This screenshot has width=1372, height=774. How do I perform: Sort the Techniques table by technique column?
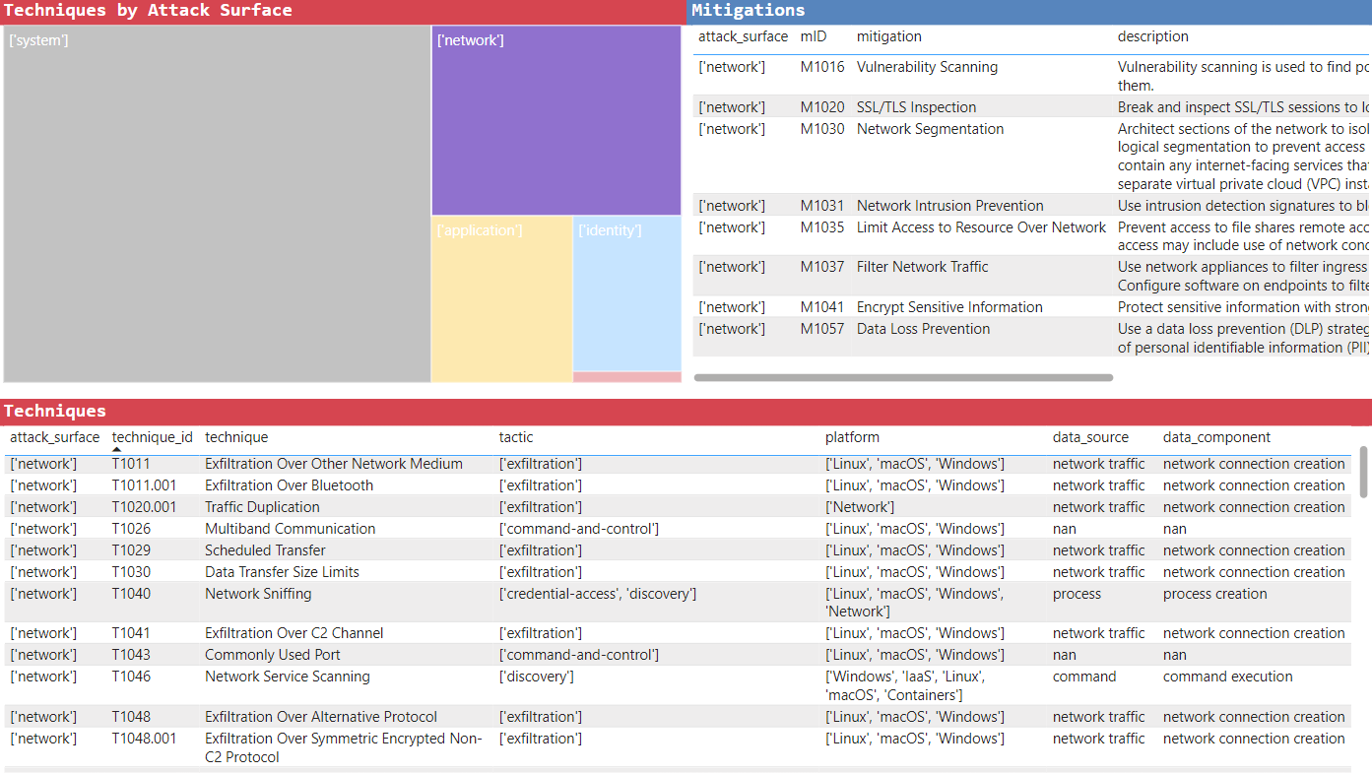tap(234, 436)
